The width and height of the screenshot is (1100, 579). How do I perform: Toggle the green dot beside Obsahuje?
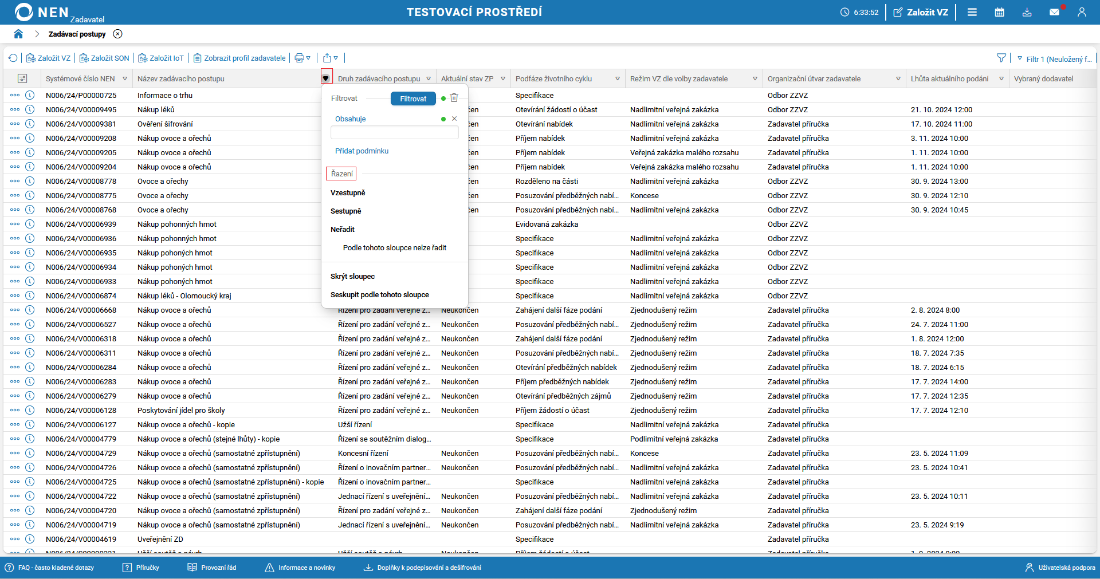click(x=443, y=119)
